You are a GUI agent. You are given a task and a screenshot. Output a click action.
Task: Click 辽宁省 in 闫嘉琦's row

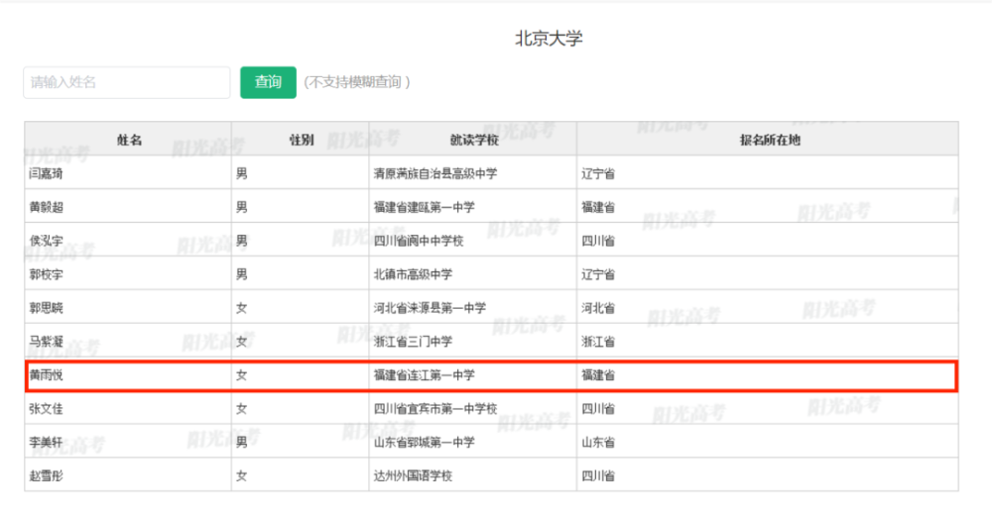[x=598, y=173]
